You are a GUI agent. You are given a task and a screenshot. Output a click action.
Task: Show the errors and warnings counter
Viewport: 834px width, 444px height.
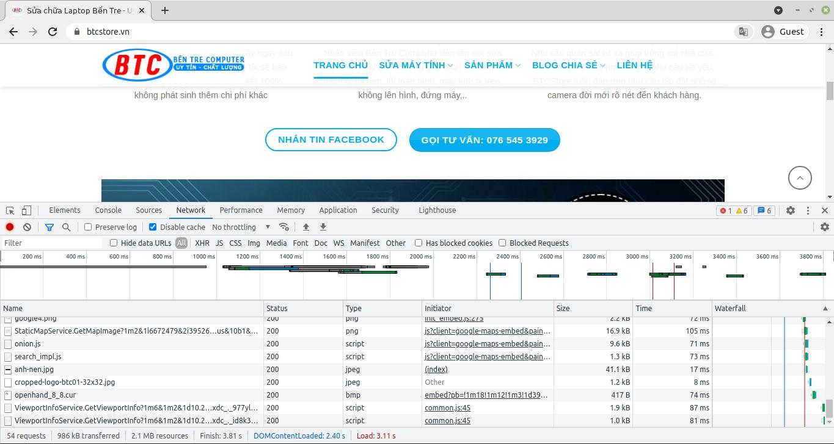tap(734, 210)
